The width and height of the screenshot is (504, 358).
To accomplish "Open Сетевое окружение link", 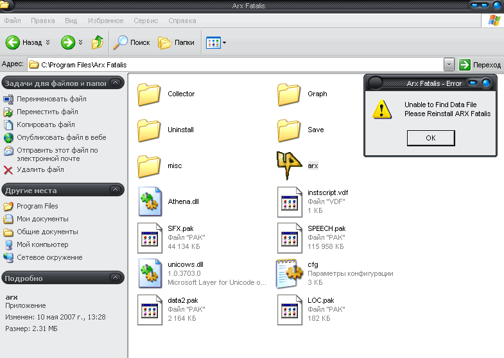I will (49, 257).
